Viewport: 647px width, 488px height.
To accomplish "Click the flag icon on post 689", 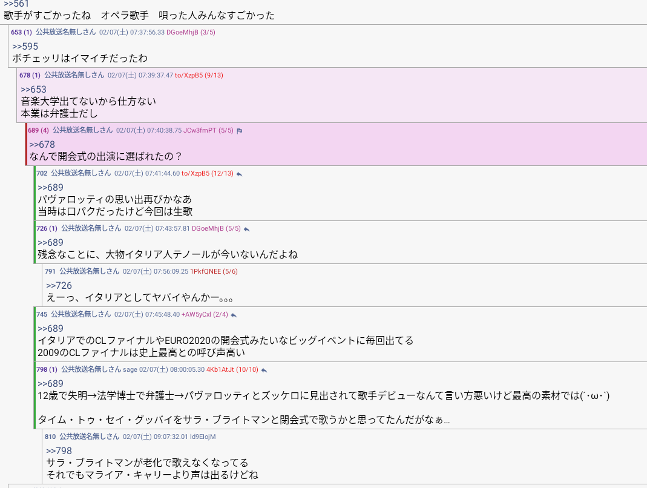I will (x=240, y=130).
